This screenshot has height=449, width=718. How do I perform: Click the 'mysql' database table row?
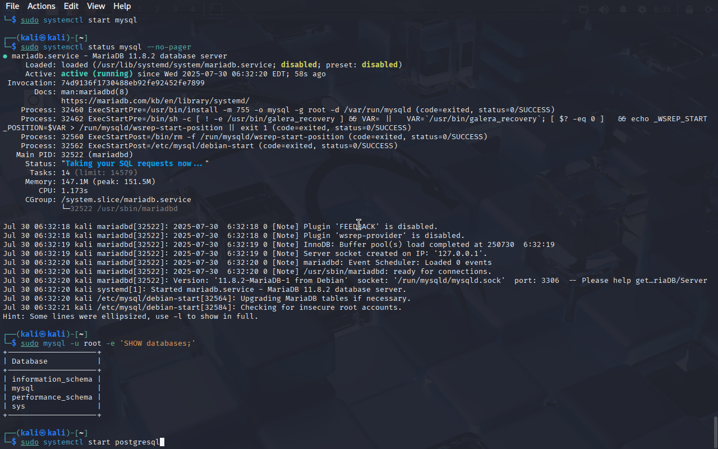tap(52, 388)
